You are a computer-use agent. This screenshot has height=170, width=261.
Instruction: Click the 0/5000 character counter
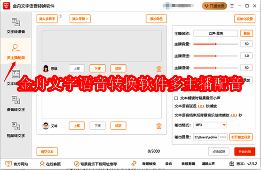click(x=154, y=151)
